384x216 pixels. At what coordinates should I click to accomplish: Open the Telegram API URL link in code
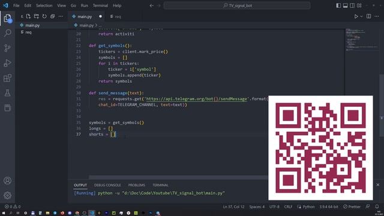[196, 99]
